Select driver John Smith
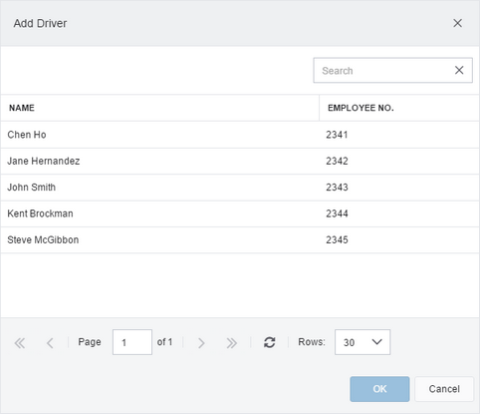This screenshot has height=414, width=480. [240, 188]
